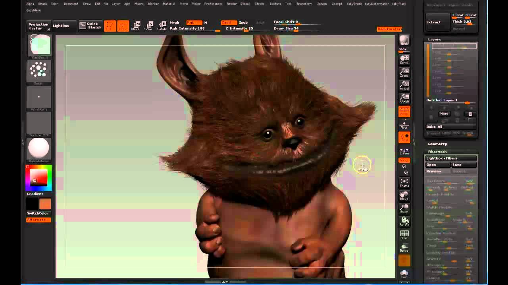Adjust the Rgb Intensity slider
508x285 pixels.
coord(194,28)
